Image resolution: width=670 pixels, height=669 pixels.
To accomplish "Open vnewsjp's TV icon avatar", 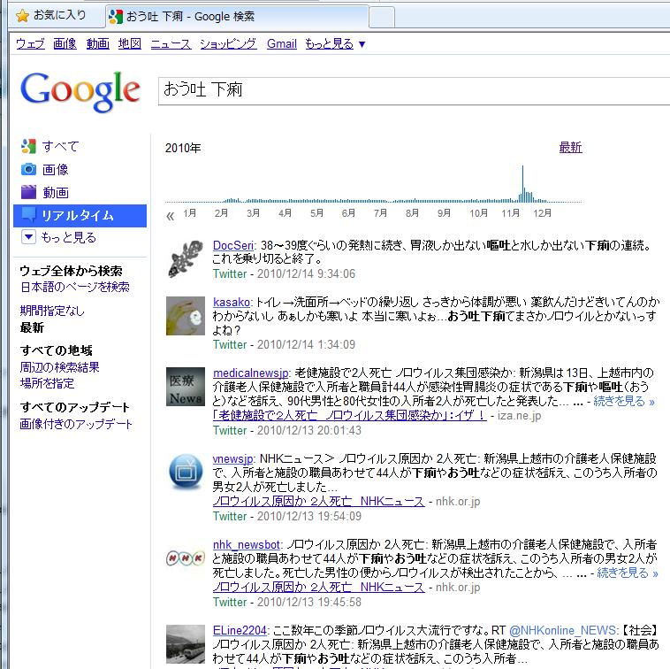I will [x=186, y=472].
